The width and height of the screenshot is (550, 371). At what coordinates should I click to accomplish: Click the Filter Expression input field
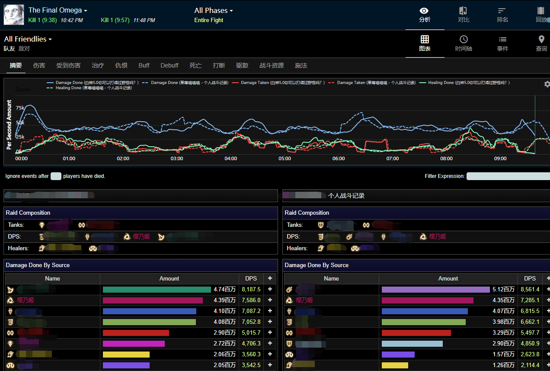point(508,176)
